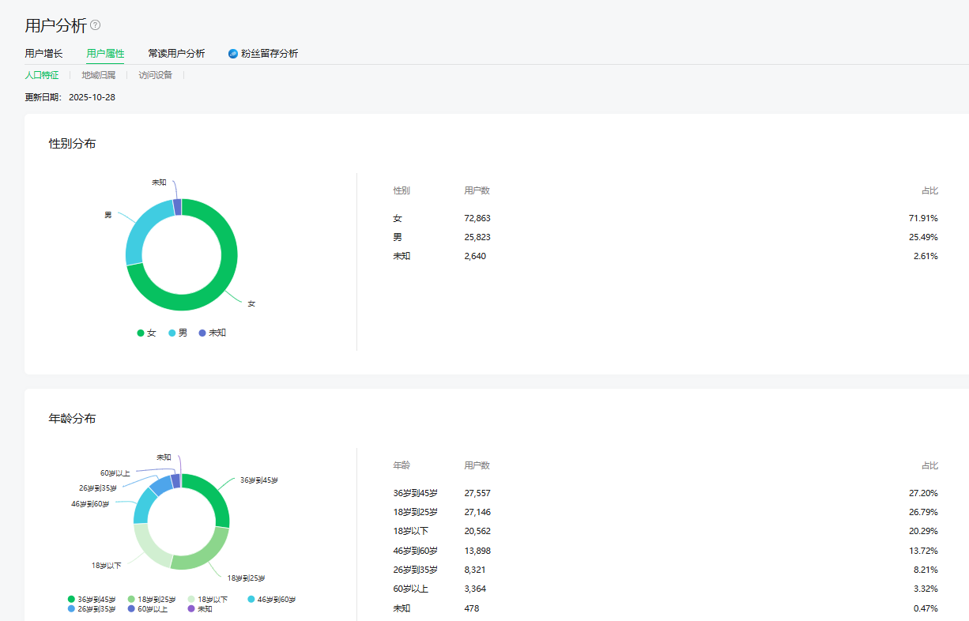
Task: Select the 人口特征 sub-section
Action: pyautogui.click(x=42, y=75)
